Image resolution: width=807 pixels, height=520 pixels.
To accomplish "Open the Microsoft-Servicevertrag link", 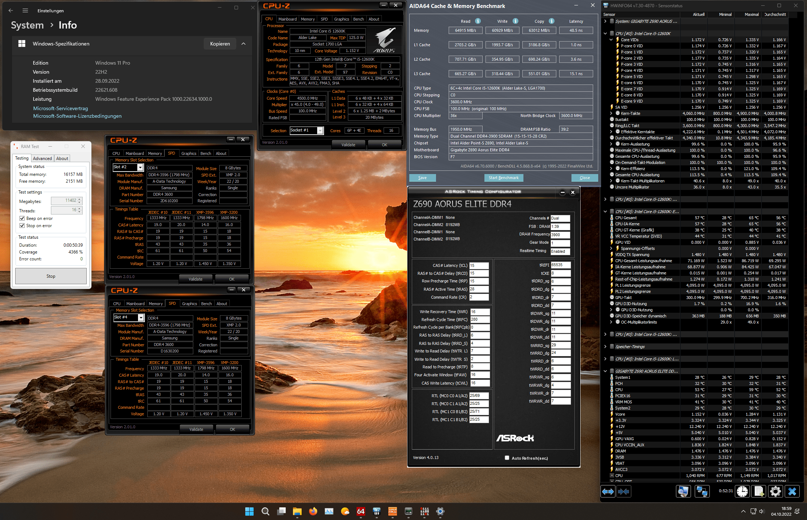I will (x=60, y=108).
